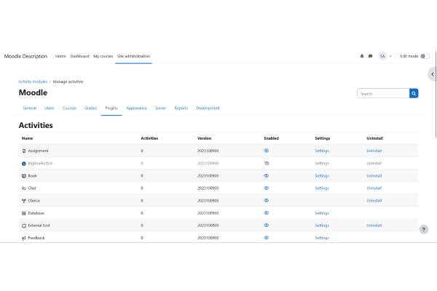Image resolution: width=437 pixels, height=291 pixels.
Task: Click the Database module icon
Action: tap(23, 213)
